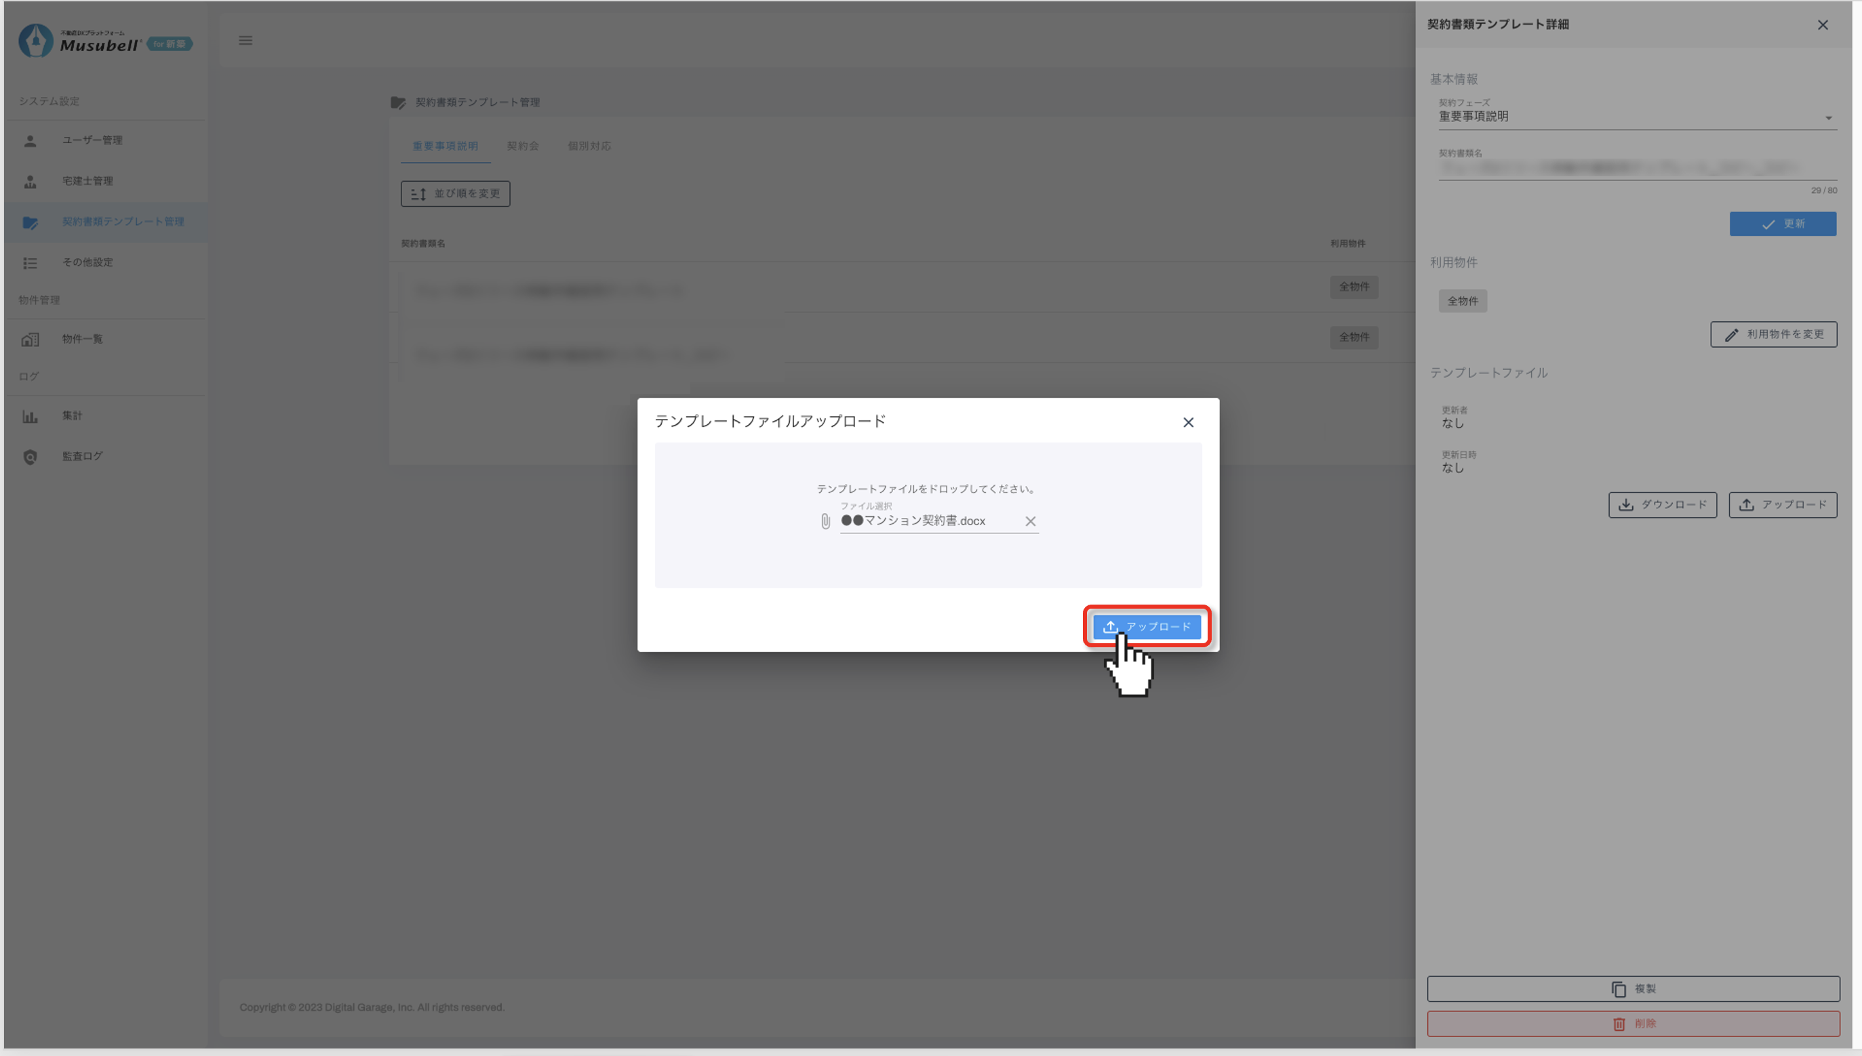This screenshot has height=1056, width=1862.
Task: Switch to the 契約会 tab
Action: (x=522, y=146)
